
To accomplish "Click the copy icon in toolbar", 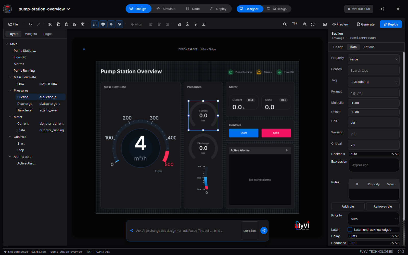I will pos(58,24).
